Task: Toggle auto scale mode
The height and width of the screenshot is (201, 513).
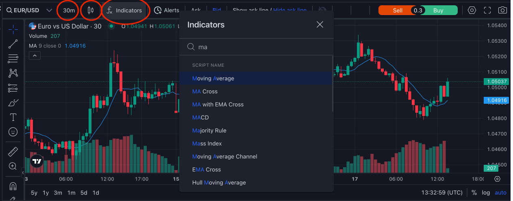Action: pyautogui.click(x=500, y=192)
